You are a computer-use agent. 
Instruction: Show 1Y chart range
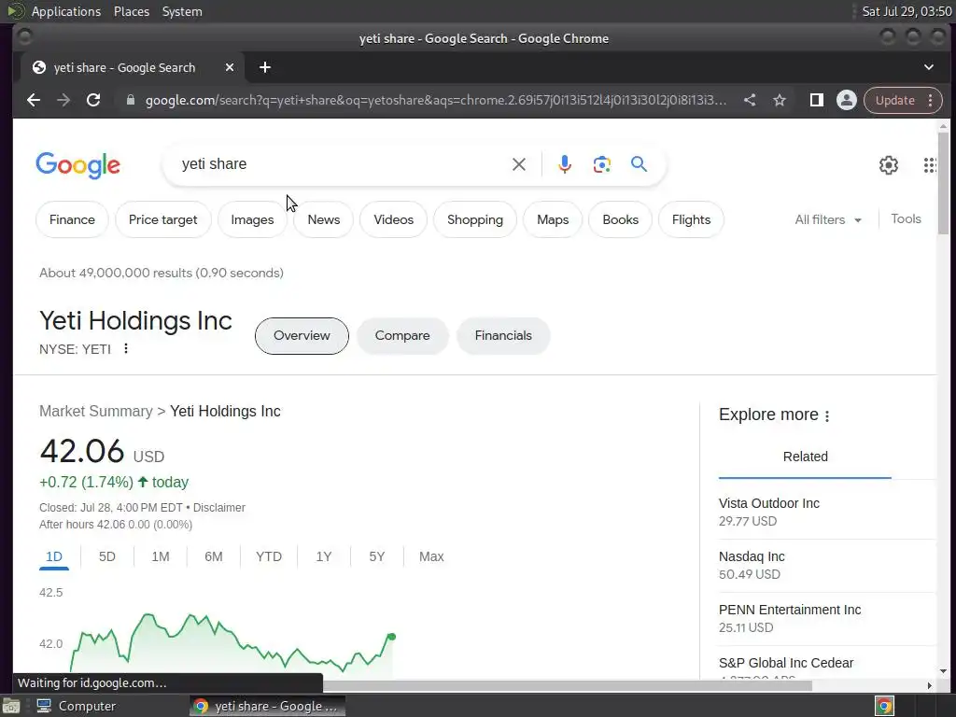point(324,556)
